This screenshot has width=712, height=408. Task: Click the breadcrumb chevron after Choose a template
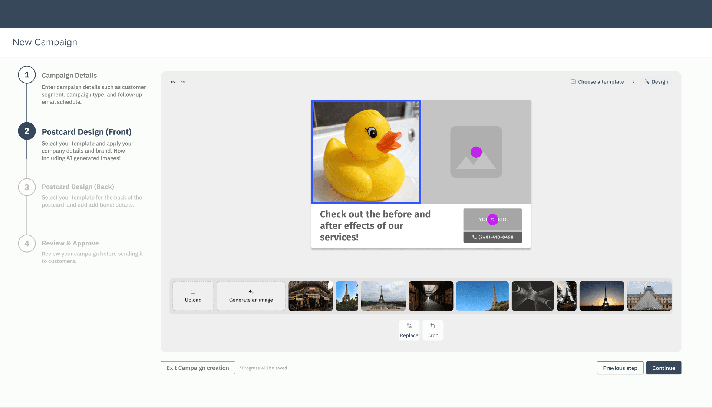[633, 82]
